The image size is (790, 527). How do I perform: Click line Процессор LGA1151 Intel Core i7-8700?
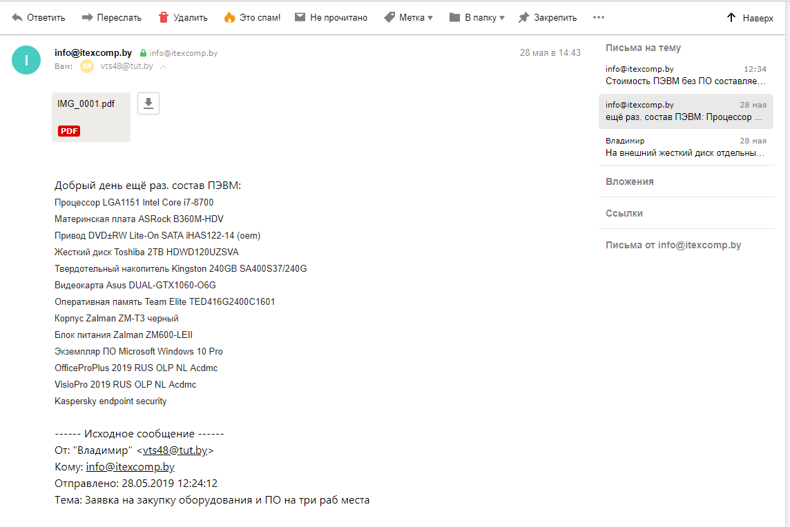pyautogui.click(x=134, y=202)
